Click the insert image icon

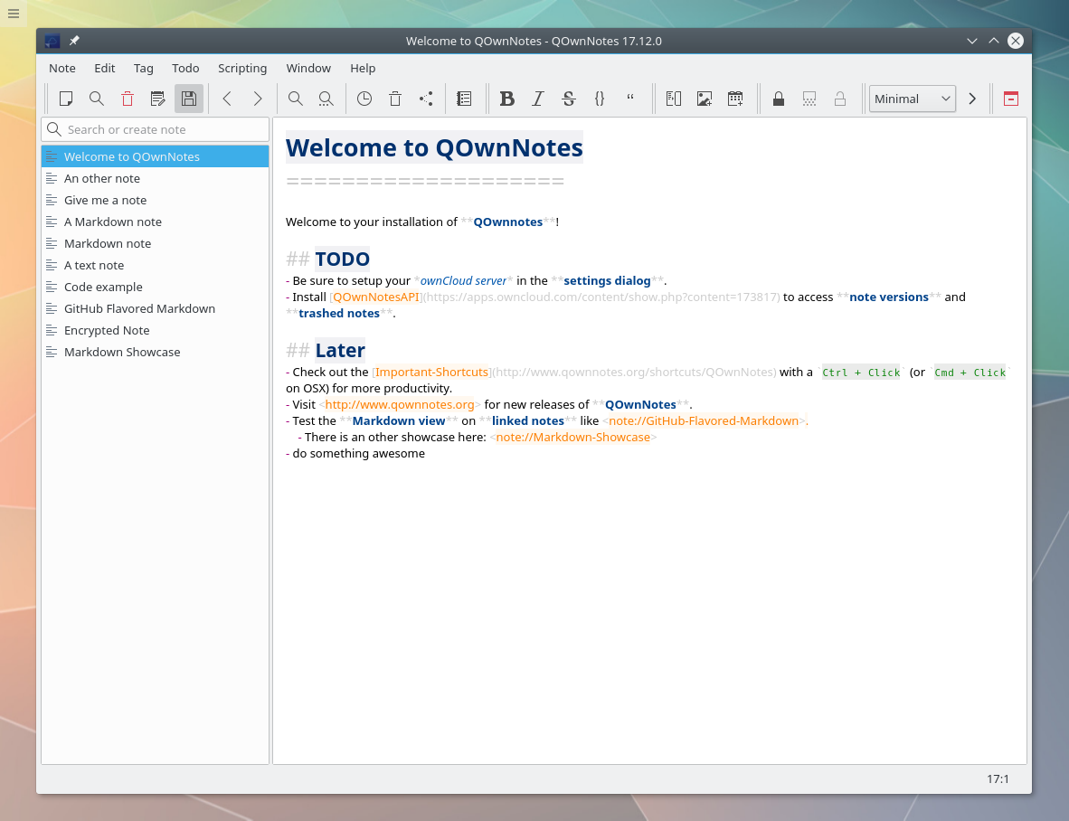coord(705,99)
